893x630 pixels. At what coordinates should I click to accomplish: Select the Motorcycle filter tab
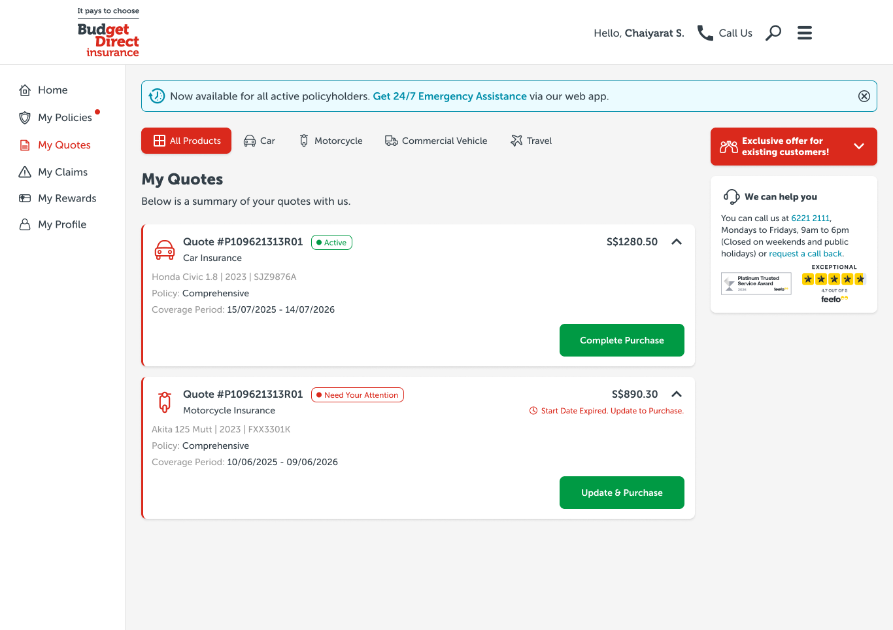click(x=331, y=141)
